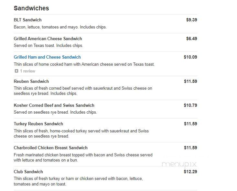Click the Reuben Sandwich item name
The width and height of the screenshot is (237, 191).
coord(31,81)
